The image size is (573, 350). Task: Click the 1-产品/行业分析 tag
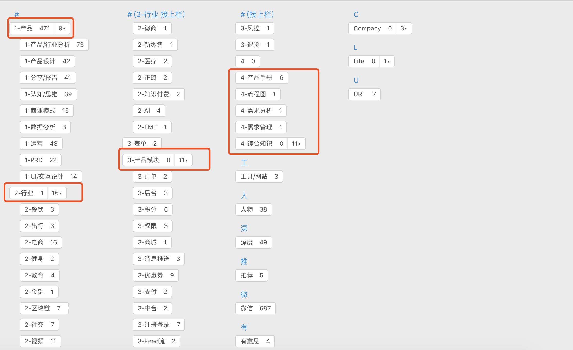(x=54, y=45)
